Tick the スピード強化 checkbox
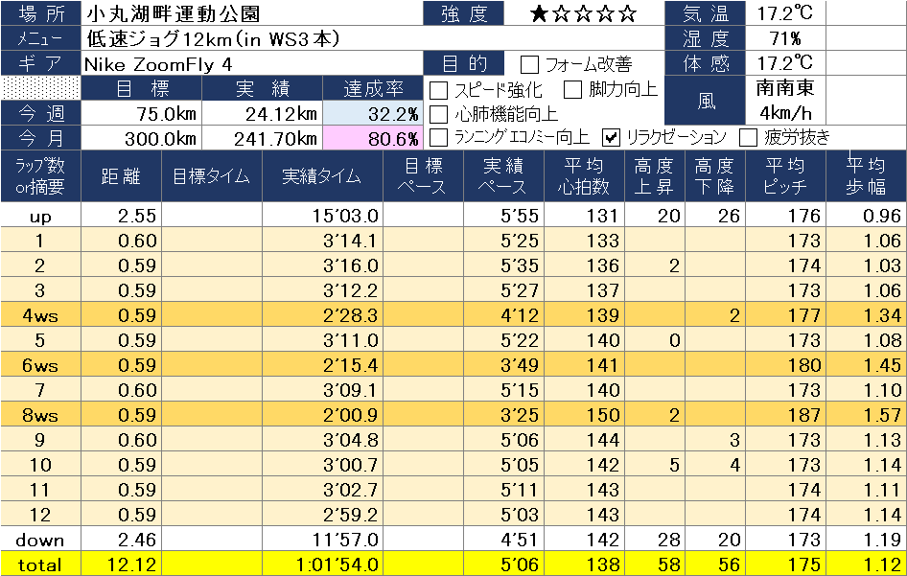The width and height of the screenshot is (907, 576). (439, 90)
